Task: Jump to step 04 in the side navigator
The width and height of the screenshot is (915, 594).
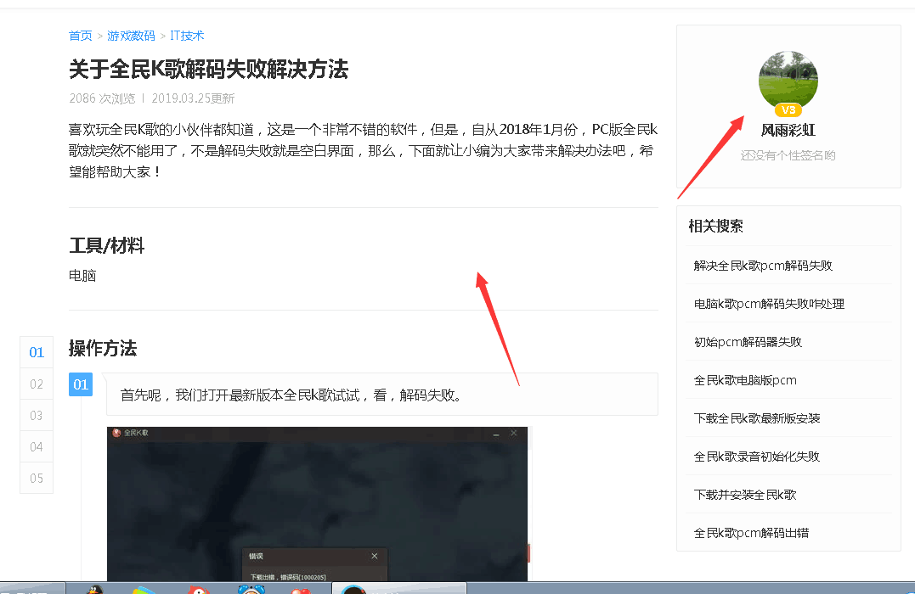Action: click(37, 447)
